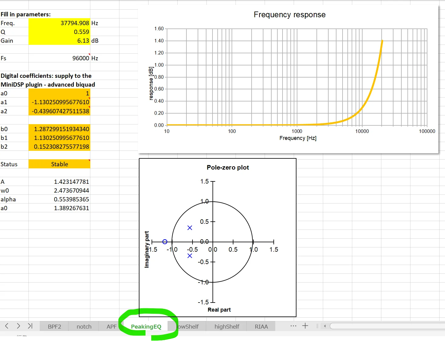This screenshot has width=445, height=341.
Task: Click the Pole-zero plot title
Action: point(228,167)
